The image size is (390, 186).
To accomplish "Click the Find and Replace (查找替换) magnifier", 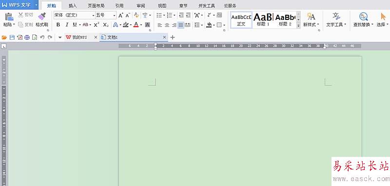I will pyautogui.click(x=363, y=17).
